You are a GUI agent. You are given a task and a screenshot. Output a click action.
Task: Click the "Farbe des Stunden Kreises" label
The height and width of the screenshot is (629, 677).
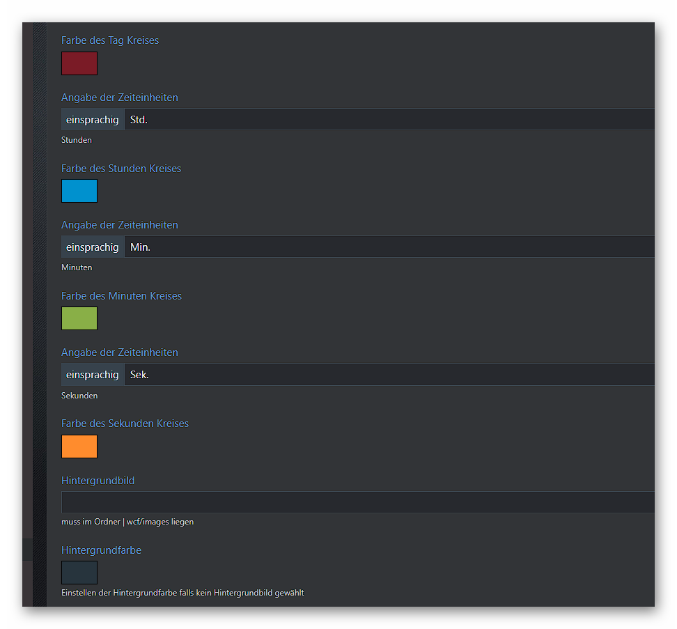121,169
